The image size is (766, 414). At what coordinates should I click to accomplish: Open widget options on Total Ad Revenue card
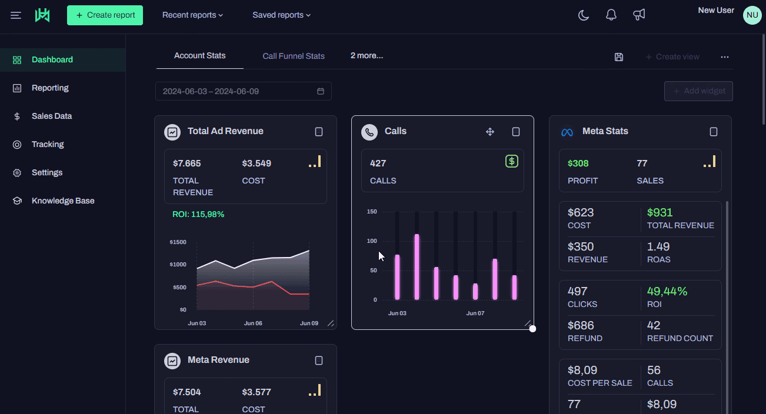318,132
